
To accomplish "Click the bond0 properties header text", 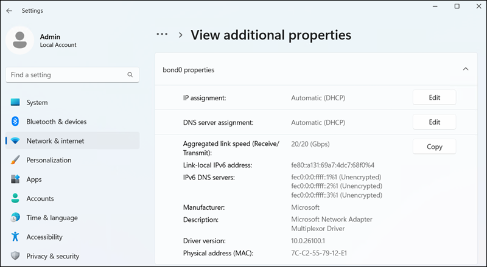I will (x=189, y=70).
